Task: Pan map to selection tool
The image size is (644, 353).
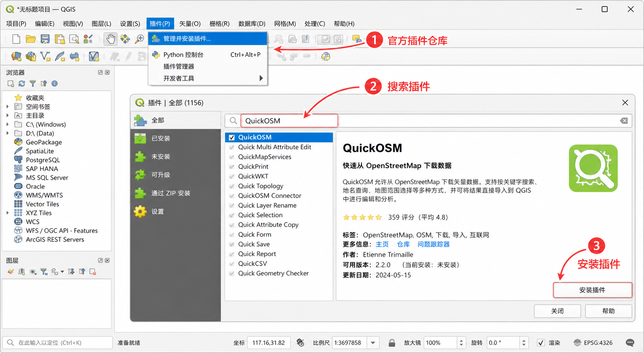Action: click(x=125, y=39)
